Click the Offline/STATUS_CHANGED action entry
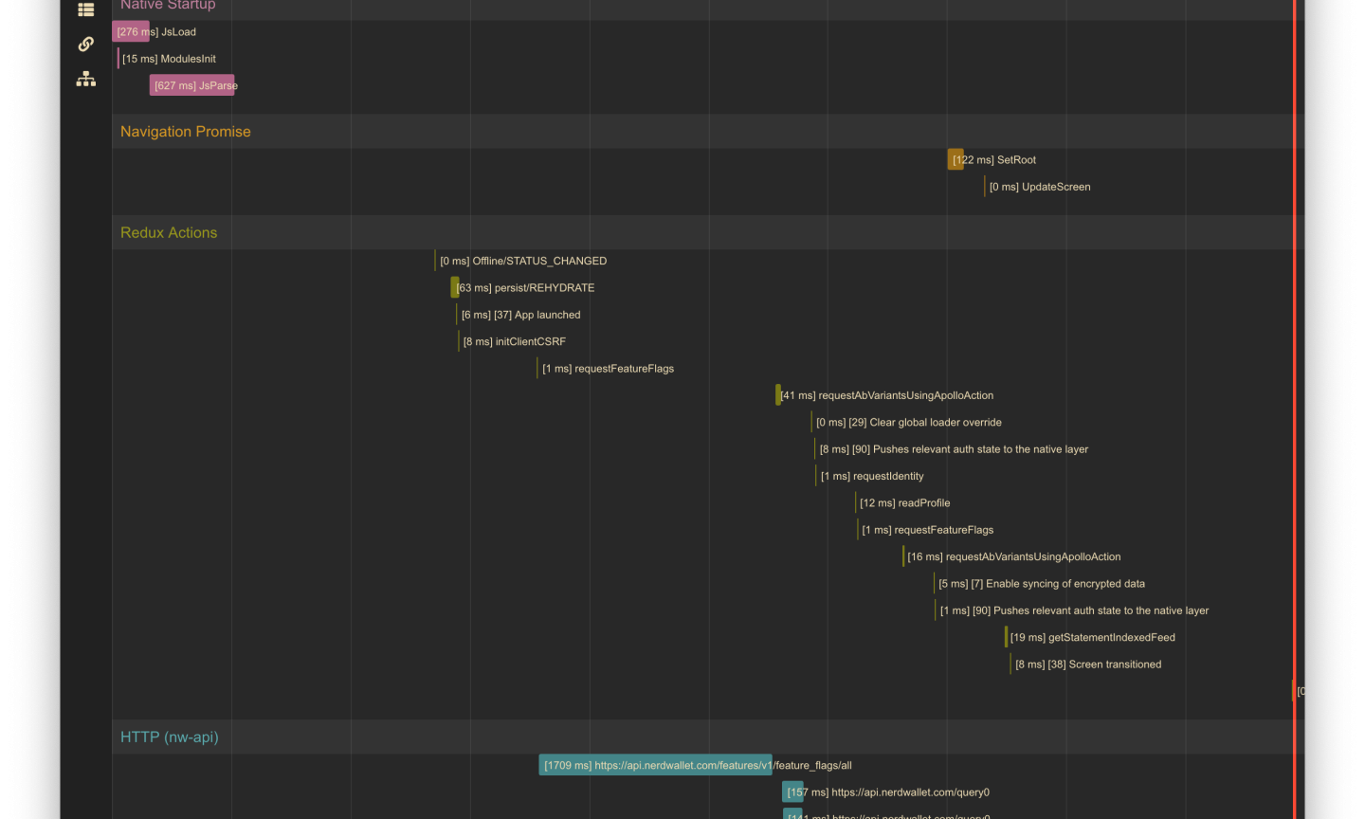 (x=522, y=262)
